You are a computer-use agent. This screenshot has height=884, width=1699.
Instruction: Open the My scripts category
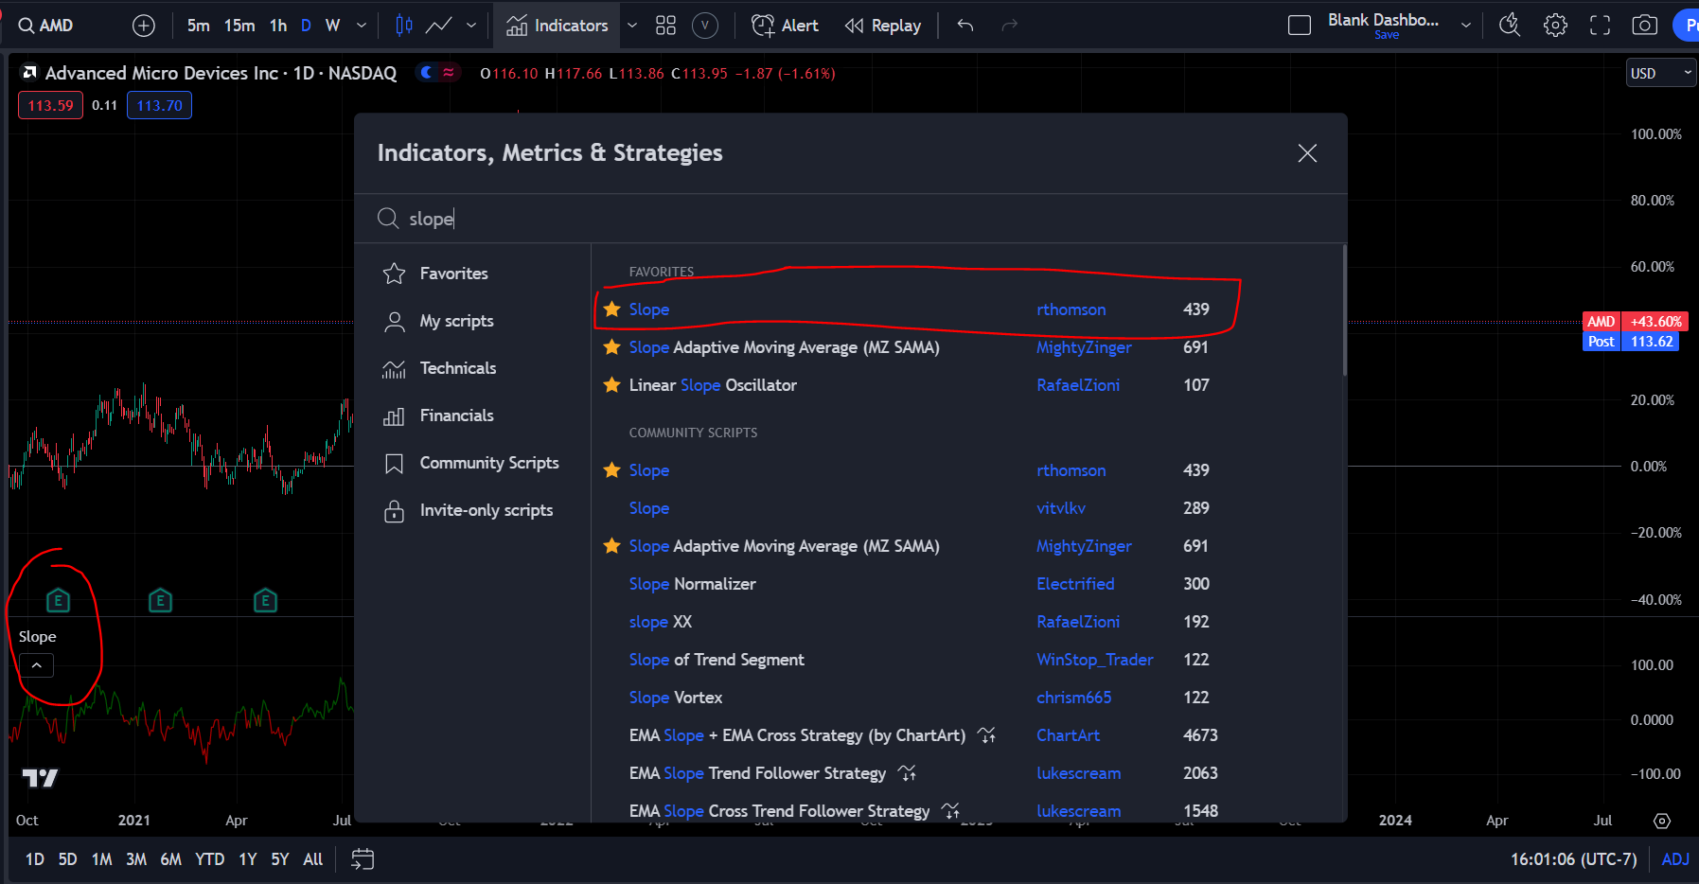click(x=472, y=321)
